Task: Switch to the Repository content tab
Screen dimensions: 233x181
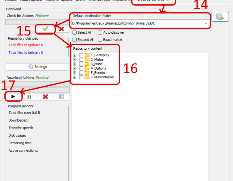Action: pyautogui.click(x=88, y=49)
